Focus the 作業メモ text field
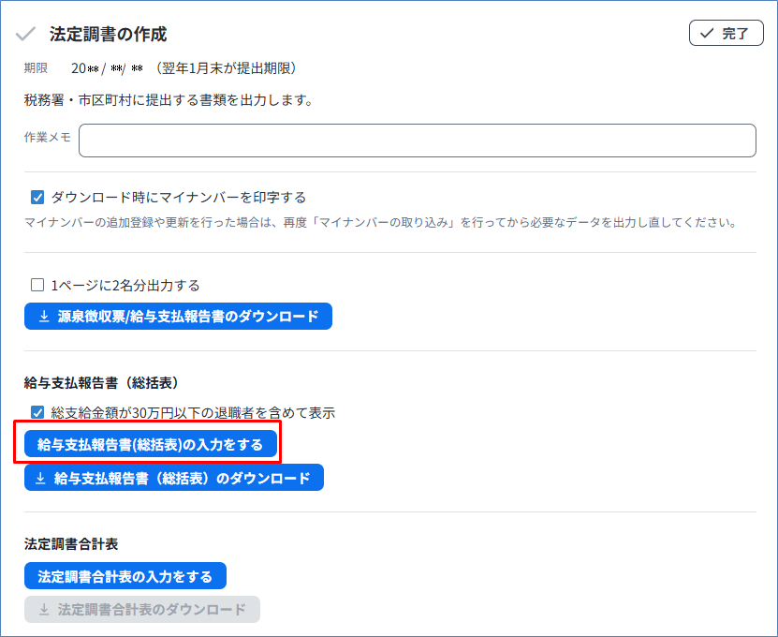778x637 pixels. point(417,141)
